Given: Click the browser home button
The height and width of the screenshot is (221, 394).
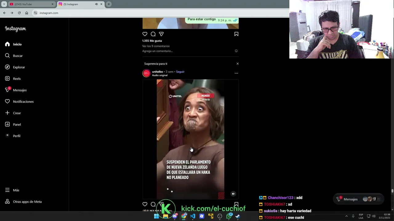Looking at the screenshot, I should (x=26, y=13).
